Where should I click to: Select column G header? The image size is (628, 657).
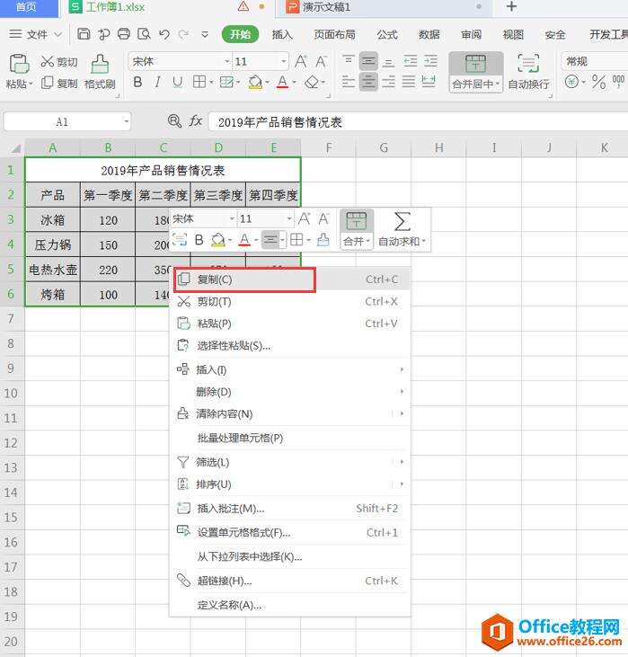coord(384,148)
